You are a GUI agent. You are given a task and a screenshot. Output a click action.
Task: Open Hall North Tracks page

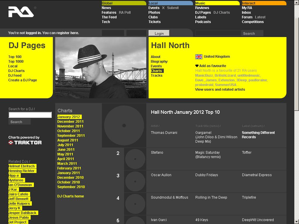coord(157,76)
